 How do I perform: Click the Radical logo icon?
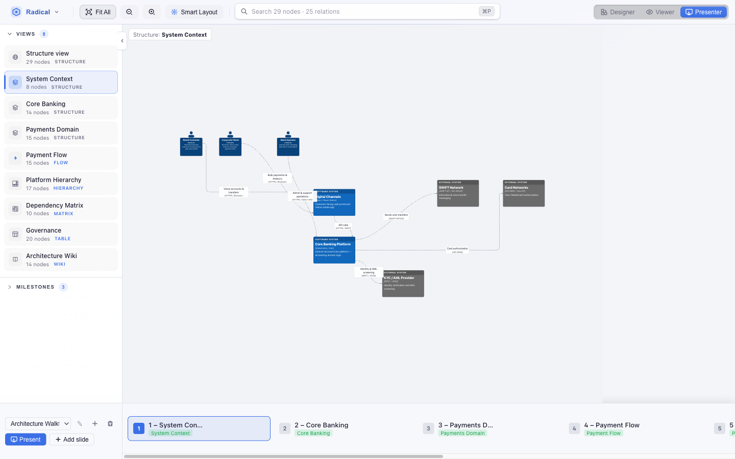pos(16,12)
